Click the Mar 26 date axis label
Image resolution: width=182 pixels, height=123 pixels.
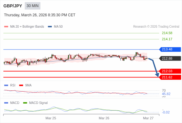[104, 118]
